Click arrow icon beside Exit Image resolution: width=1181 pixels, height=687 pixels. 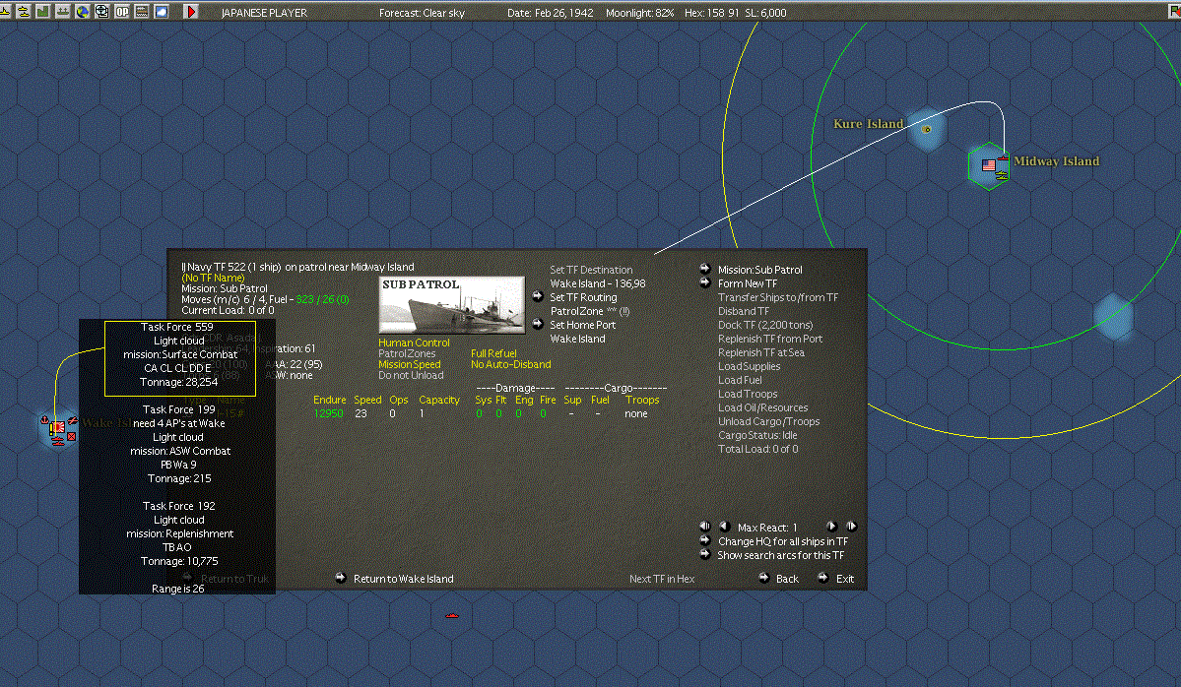[823, 578]
